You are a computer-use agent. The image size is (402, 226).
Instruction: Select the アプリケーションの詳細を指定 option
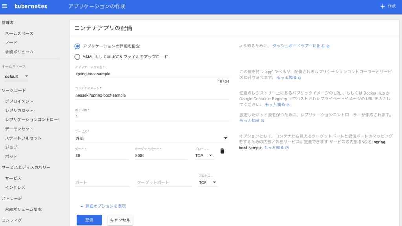pyautogui.click(x=77, y=46)
